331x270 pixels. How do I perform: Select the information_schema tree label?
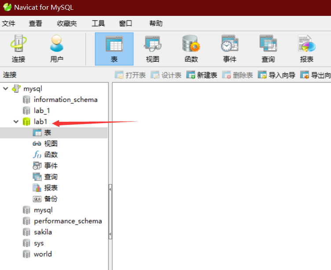(x=66, y=99)
